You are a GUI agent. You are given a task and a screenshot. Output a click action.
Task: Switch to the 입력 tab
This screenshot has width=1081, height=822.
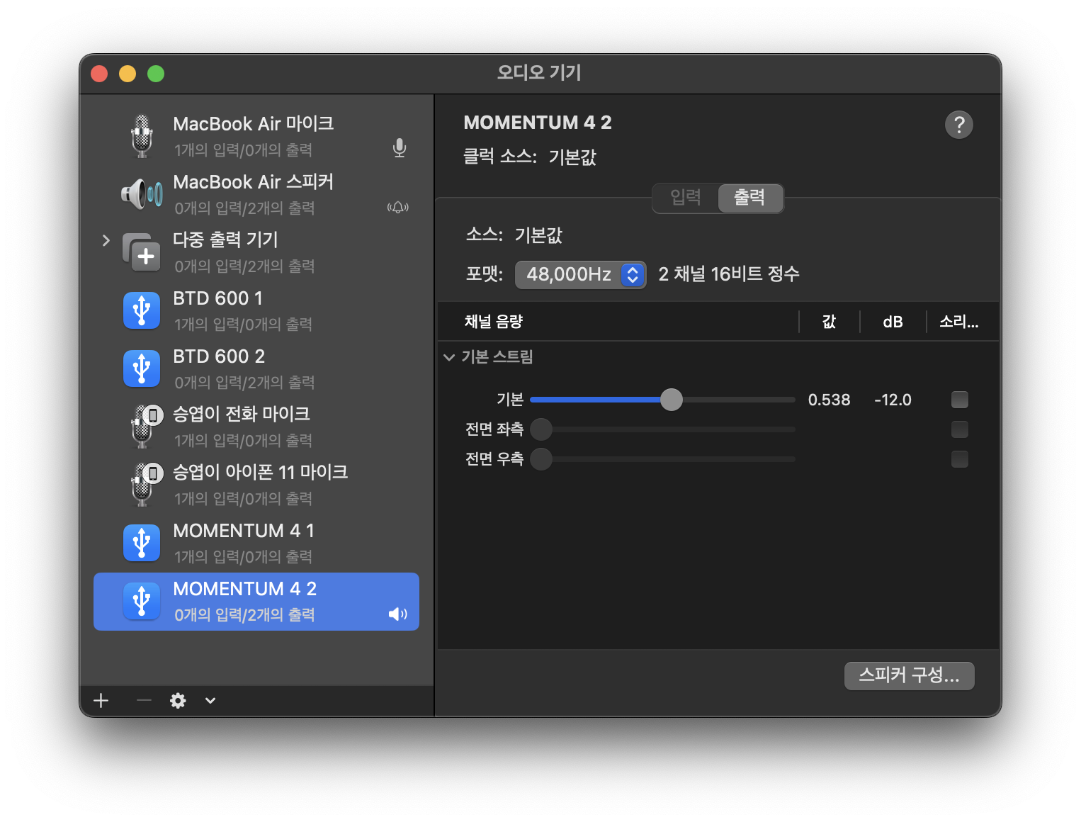(686, 198)
